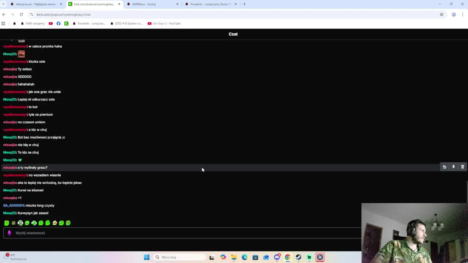Bookmark this page with star icon
Image resolution: width=468 pixels, height=263 pixels.
[x=441, y=14]
